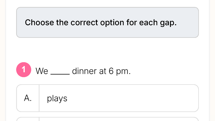Click the top edge of the lower option card
This screenshot has height=121, width=215.
point(107,117)
